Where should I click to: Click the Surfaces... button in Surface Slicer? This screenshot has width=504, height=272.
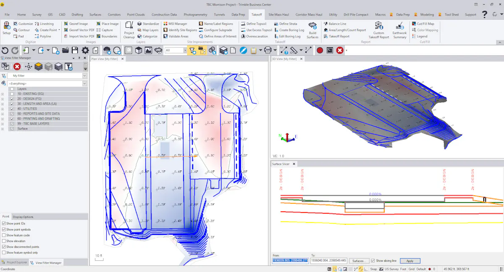358,261
